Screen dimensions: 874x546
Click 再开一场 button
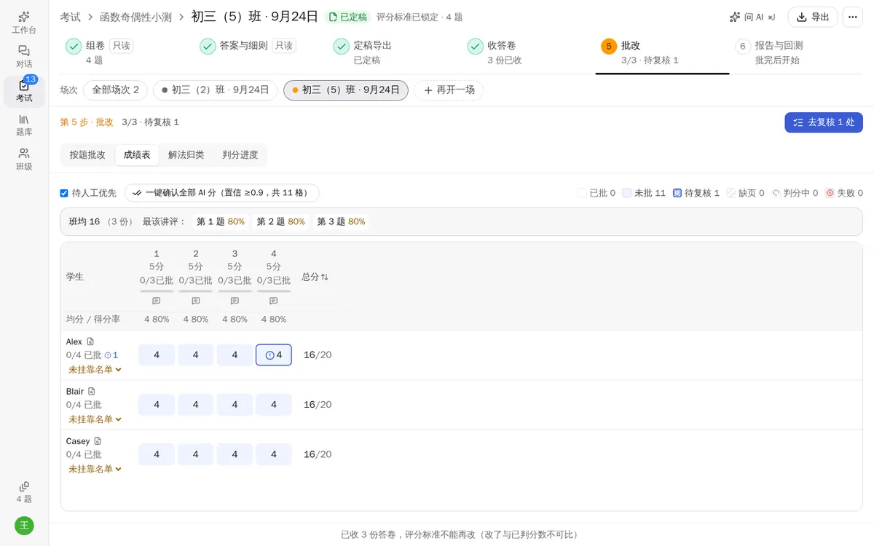tap(449, 90)
